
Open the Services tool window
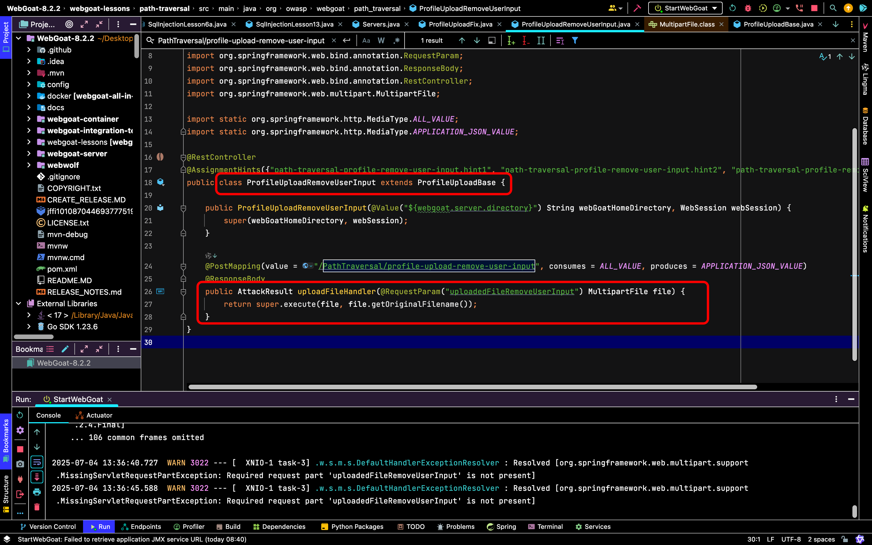point(593,527)
